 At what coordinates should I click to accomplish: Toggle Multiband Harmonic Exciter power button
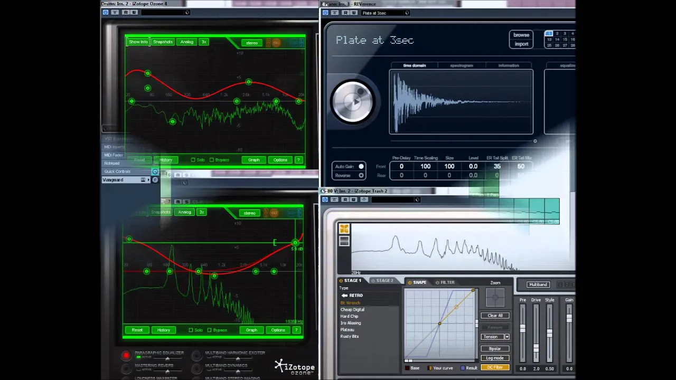click(196, 356)
